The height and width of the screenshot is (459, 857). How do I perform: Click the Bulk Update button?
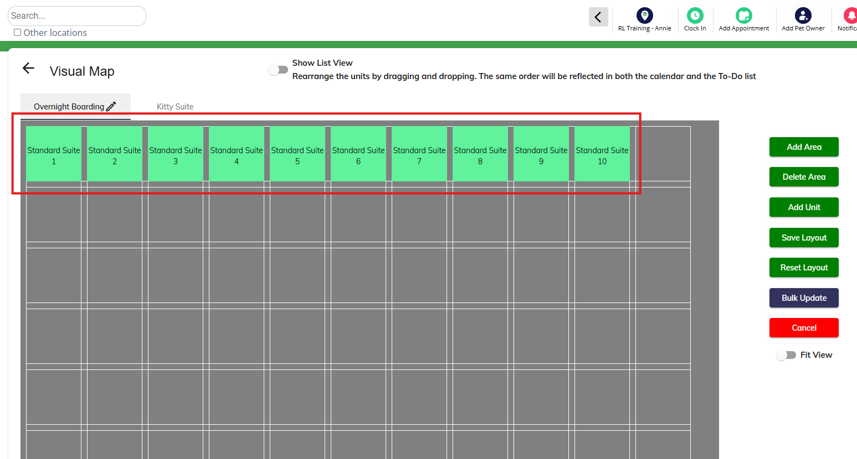(x=804, y=298)
